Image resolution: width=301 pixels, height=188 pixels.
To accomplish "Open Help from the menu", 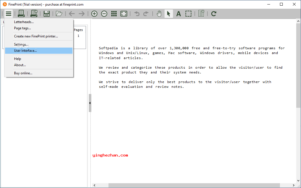I will click(x=39, y=59).
